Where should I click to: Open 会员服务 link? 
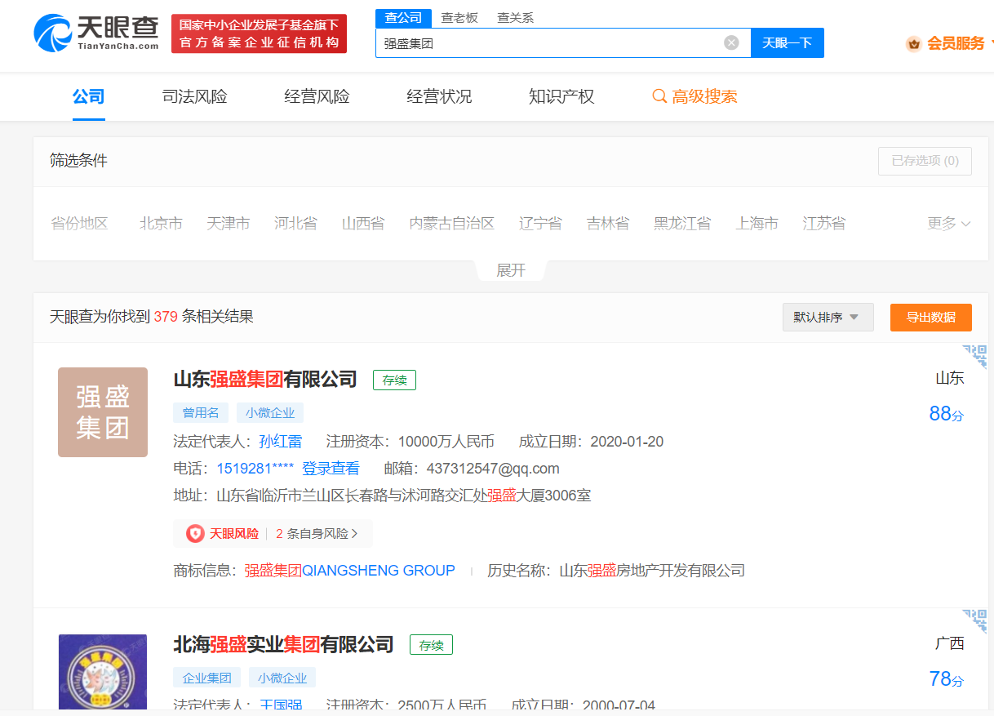(x=956, y=43)
